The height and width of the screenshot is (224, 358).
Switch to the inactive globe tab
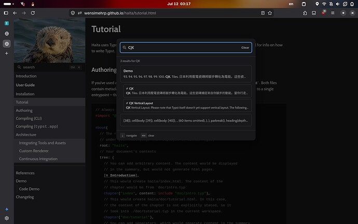[x=7, y=34]
